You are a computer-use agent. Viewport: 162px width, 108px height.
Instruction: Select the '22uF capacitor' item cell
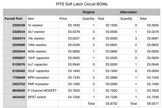click(42, 71)
